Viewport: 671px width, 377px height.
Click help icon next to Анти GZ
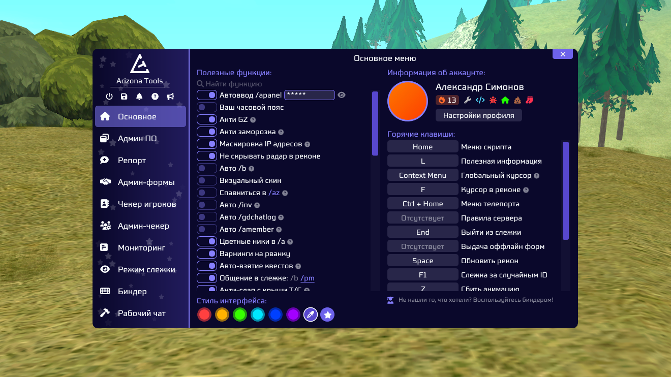tap(253, 120)
